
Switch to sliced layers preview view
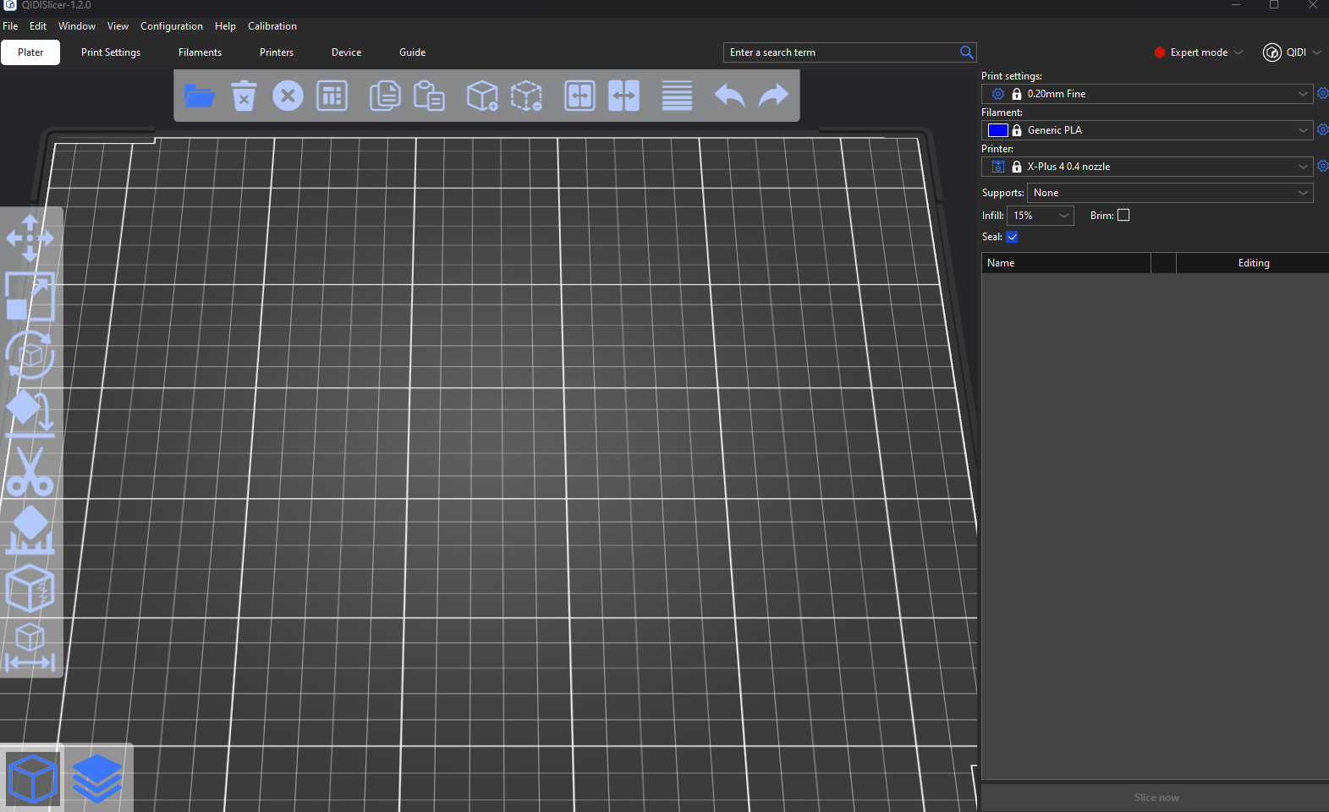click(97, 778)
